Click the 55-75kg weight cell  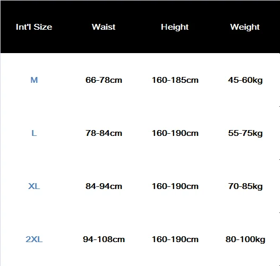(245, 134)
